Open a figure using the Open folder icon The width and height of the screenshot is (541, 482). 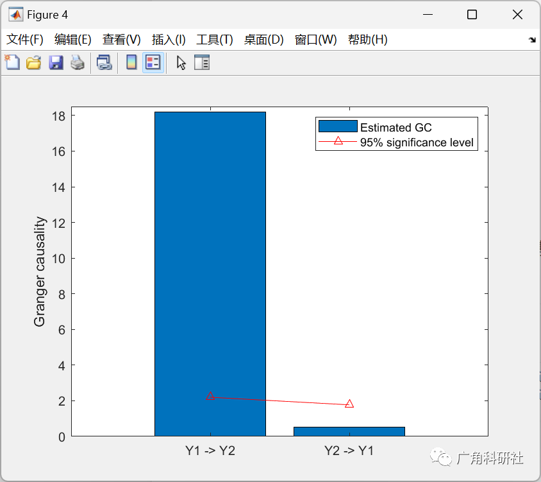click(33, 62)
